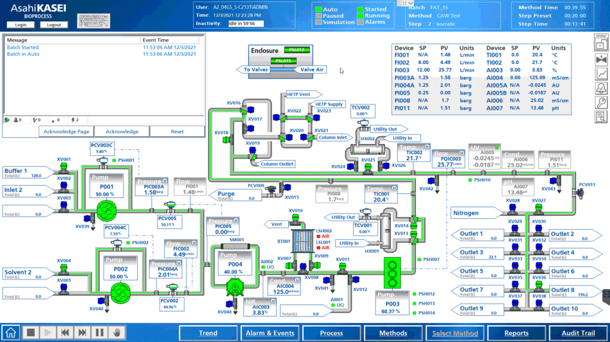The image size is (610, 342).
Task: Toggle valve XV001 on Buffer 1 line
Action: click(x=63, y=168)
